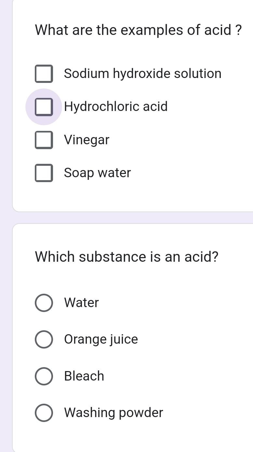Screen dimensions: 253x452
Task: Click the Bleach option label
Action: click(84, 376)
